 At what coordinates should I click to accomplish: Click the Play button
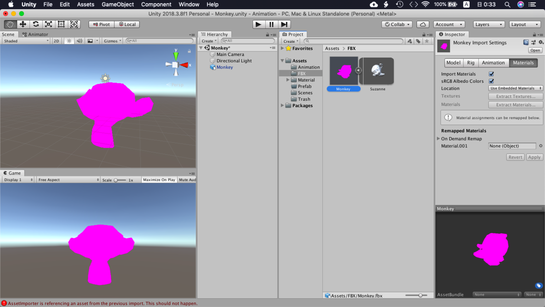pyautogui.click(x=258, y=25)
